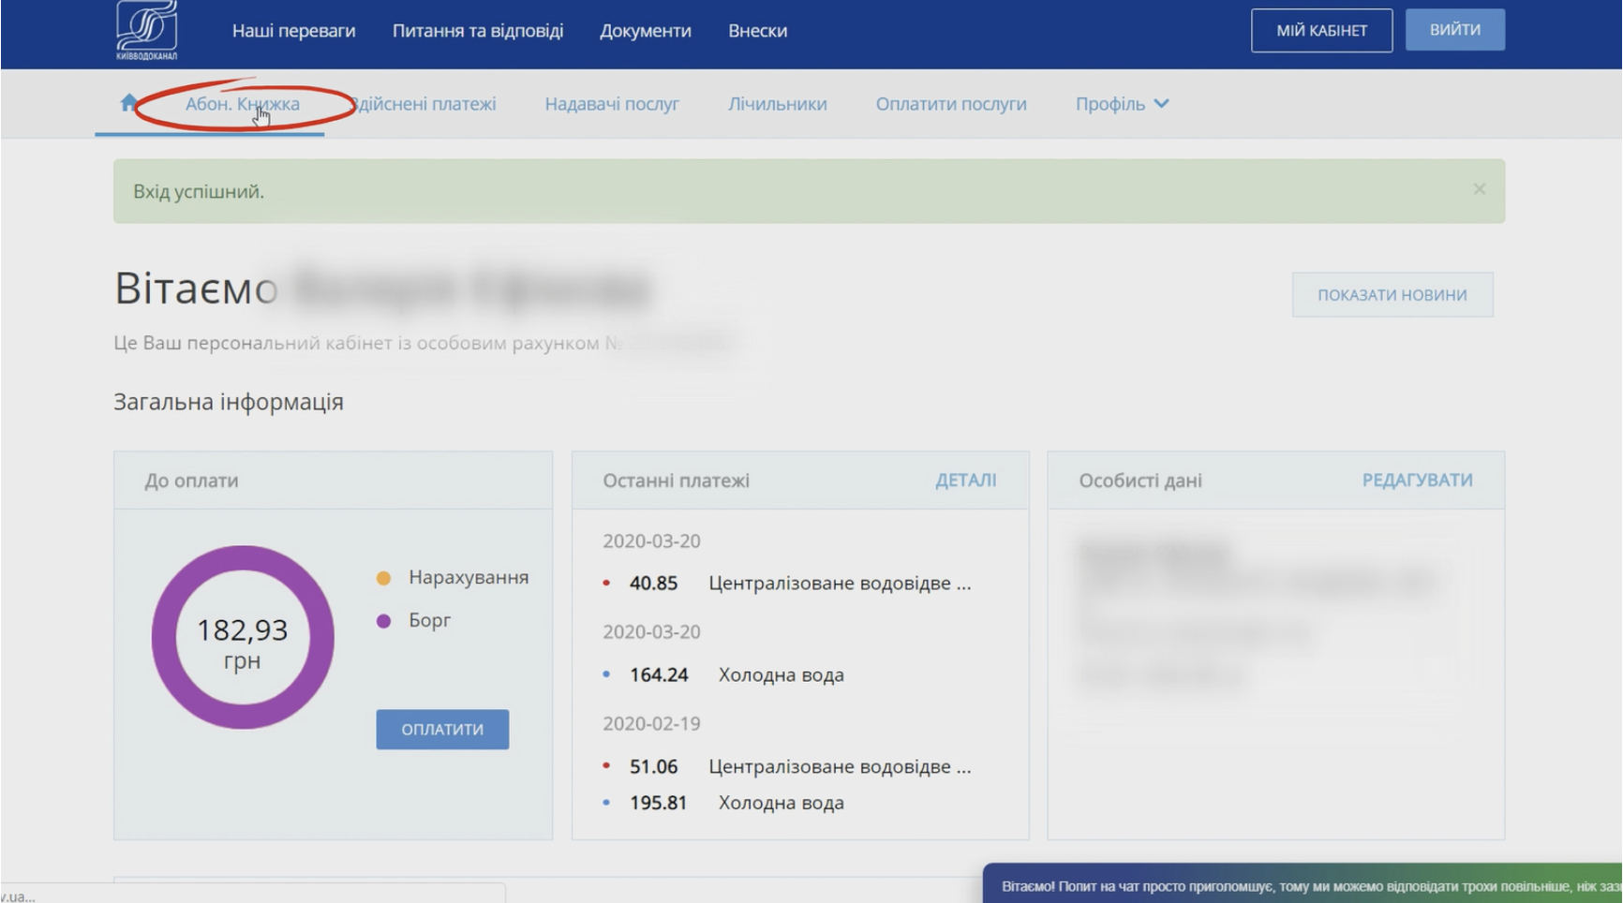Dismiss the 'Вхід успішний' alert
The image size is (1623, 903).
[x=1479, y=189]
